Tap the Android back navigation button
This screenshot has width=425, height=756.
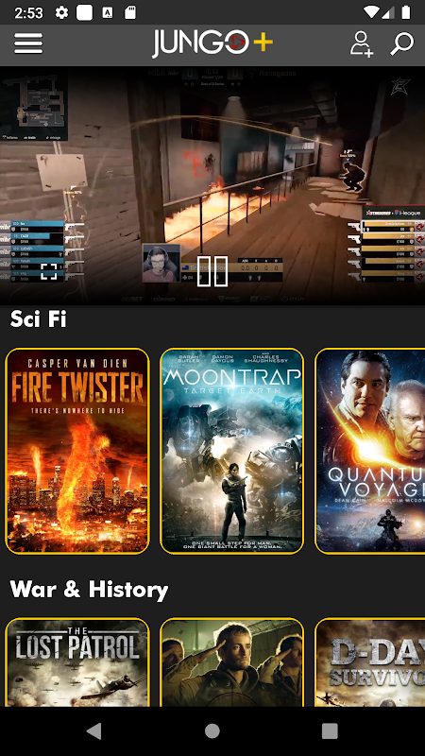coord(93,730)
